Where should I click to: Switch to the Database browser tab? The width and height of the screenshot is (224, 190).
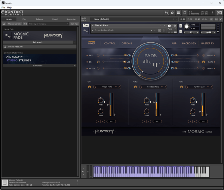click(39, 19)
